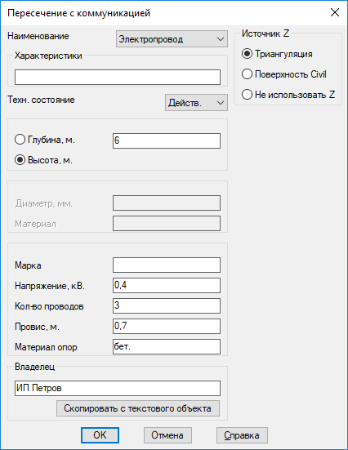Click Скопировать с текстового объекта button
The height and width of the screenshot is (450, 348).
click(138, 408)
